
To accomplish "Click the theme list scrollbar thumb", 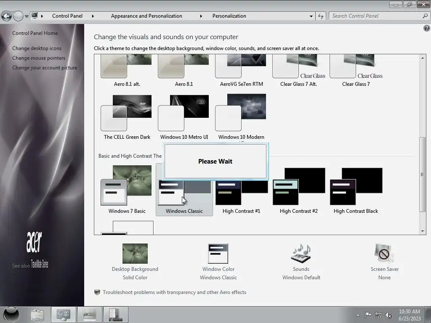I will (x=423, y=175).
